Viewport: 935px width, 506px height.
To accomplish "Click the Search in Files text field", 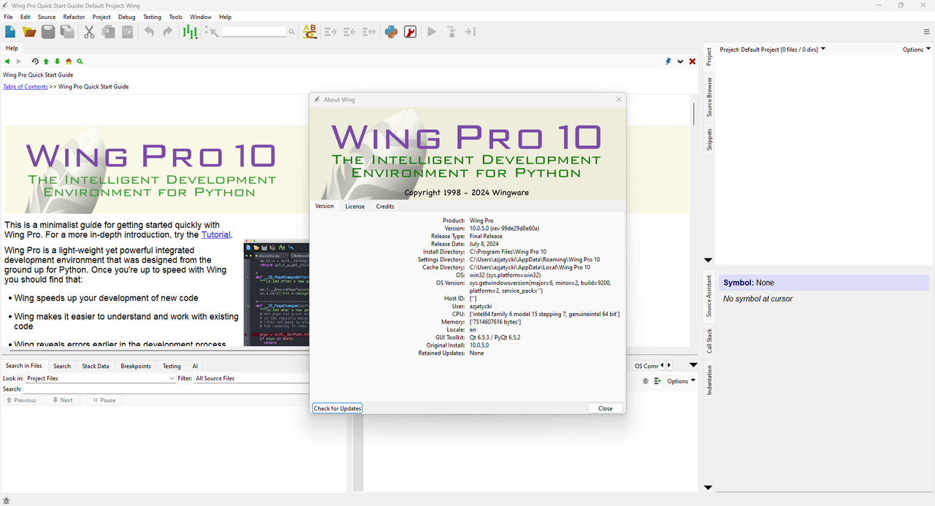I will pos(167,389).
